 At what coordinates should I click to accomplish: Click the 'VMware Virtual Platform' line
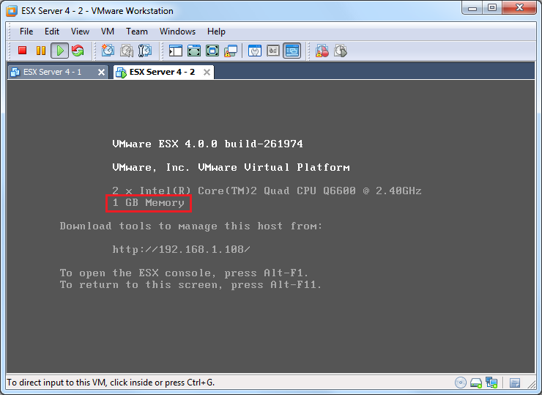[x=231, y=167]
